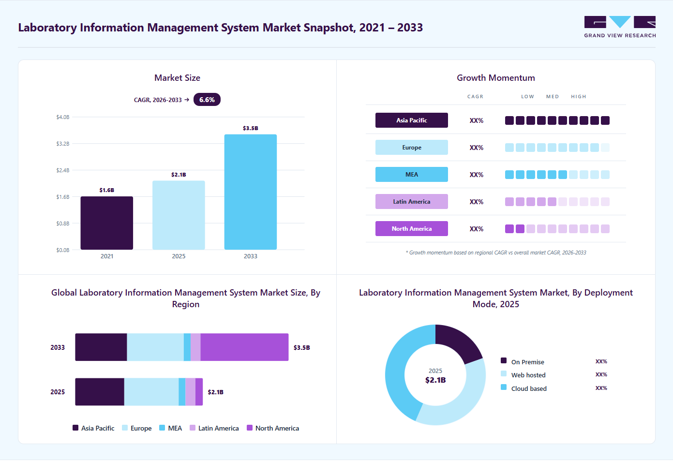Select the MEA region label in Growth Momentum
Image resolution: width=673 pixels, height=462 pixels.
(x=412, y=175)
